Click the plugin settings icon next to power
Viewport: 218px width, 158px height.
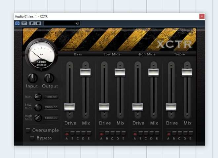(24, 23)
